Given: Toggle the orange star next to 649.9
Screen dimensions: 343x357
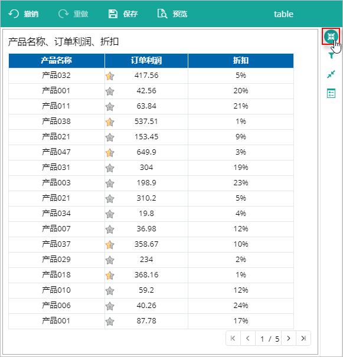Looking at the screenshot, I should click(x=110, y=153).
